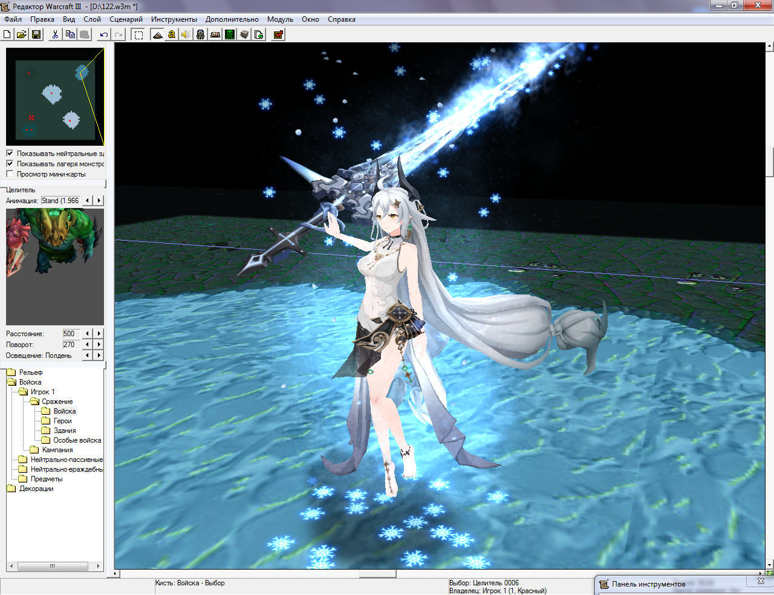Open the Правка menu
The height and width of the screenshot is (595, 774).
42,19
